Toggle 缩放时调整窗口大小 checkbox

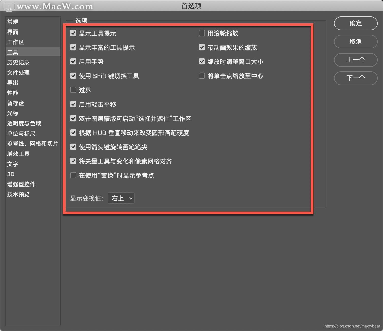pyautogui.click(x=202, y=62)
